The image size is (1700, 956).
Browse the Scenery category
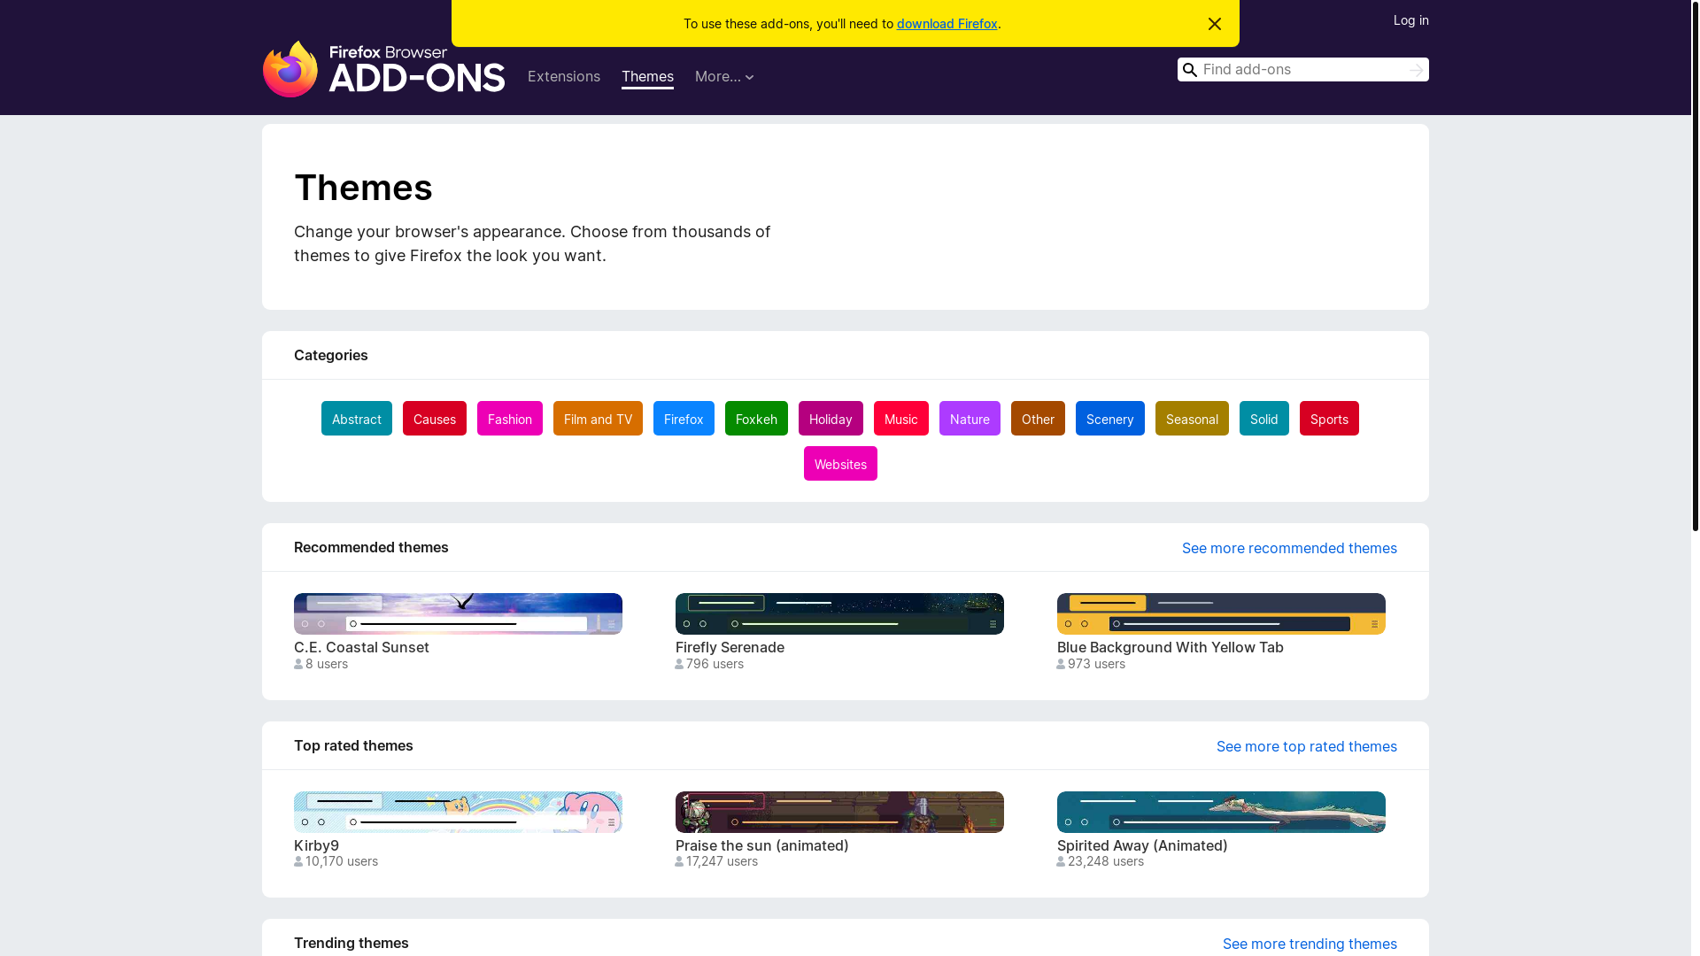click(1110, 419)
